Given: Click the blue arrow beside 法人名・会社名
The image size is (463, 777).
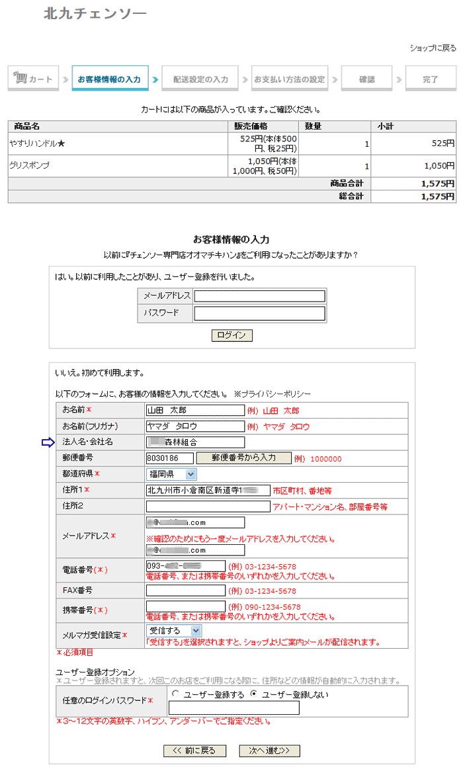Looking at the screenshot, I should [x=48, y=442].
